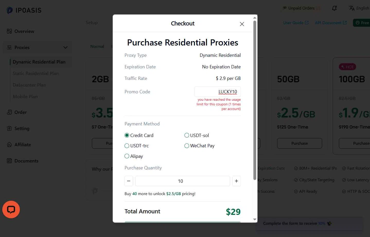Click the notification bell icon

click(x=334, y=8)
